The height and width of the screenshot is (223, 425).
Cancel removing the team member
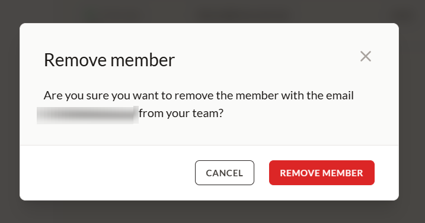[x=225, y=173]
